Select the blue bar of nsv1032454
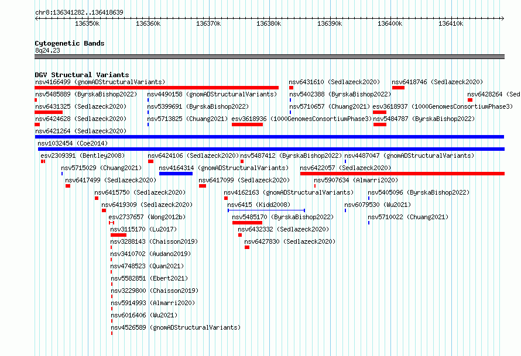Viewport: 521px width, 356px height. [x=271, y=149]
